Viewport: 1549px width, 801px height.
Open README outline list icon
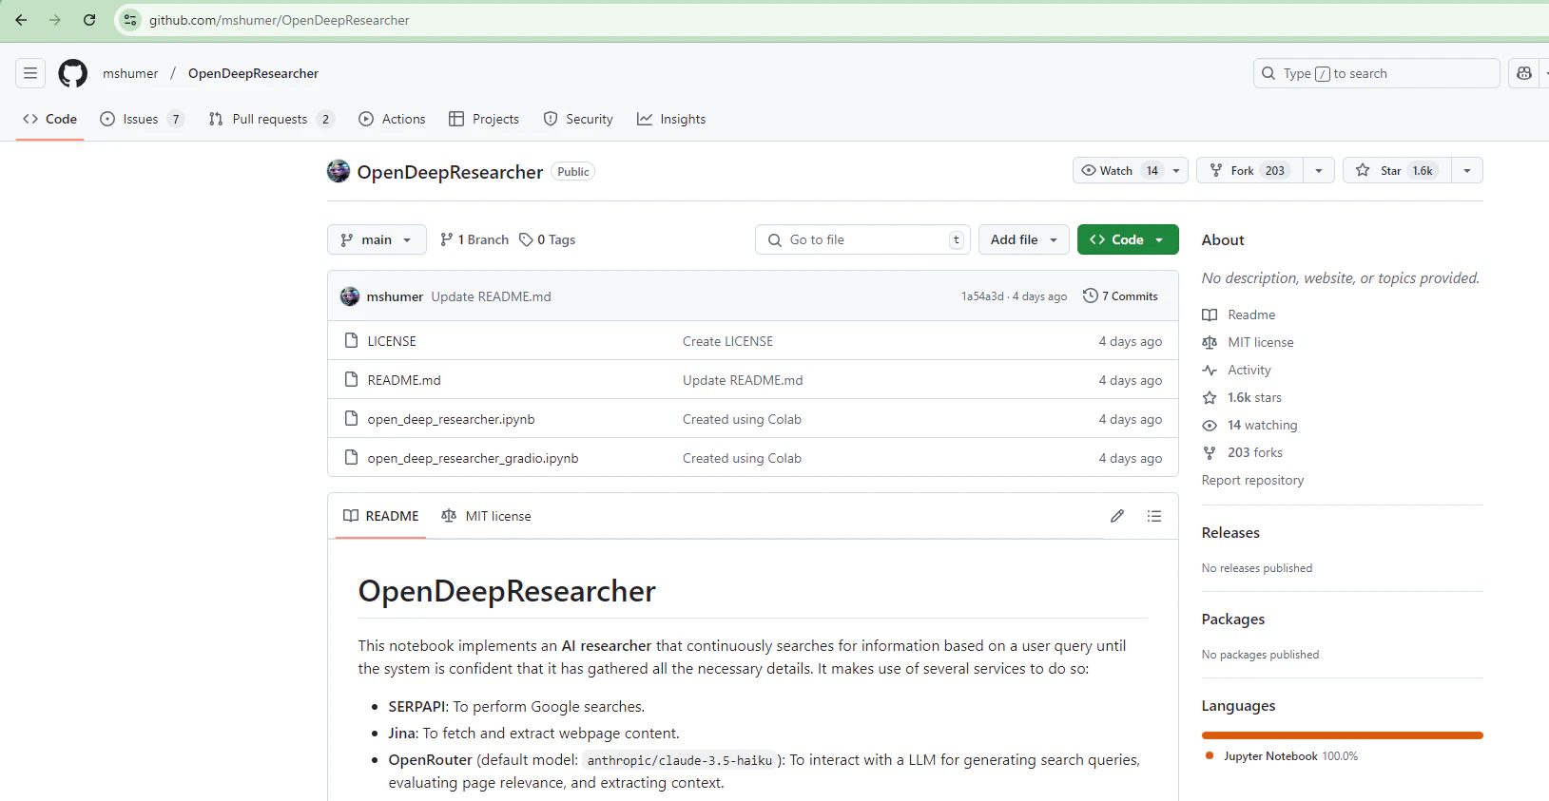point(1154,516)
